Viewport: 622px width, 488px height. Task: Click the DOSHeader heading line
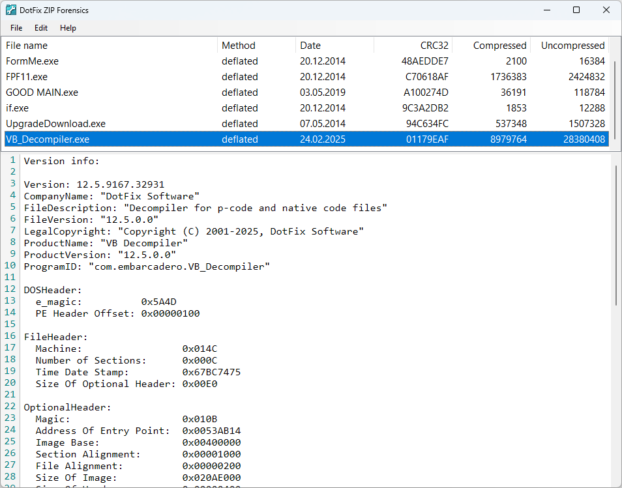(53, 290)
